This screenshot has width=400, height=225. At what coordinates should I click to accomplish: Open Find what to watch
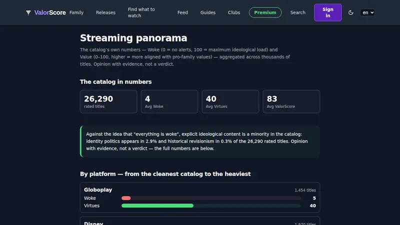pyautogui.click(x=141, y=12)
